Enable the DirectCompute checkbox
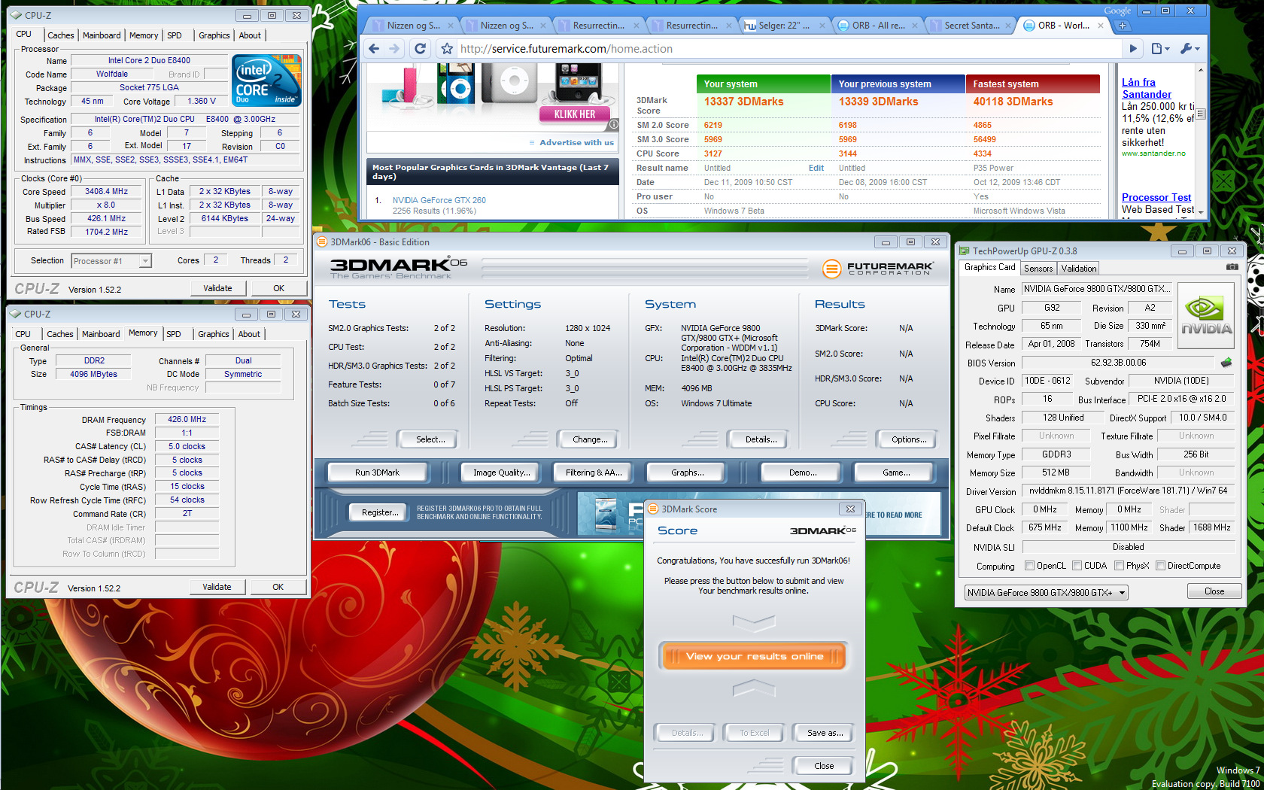 tap(1160, 566)
